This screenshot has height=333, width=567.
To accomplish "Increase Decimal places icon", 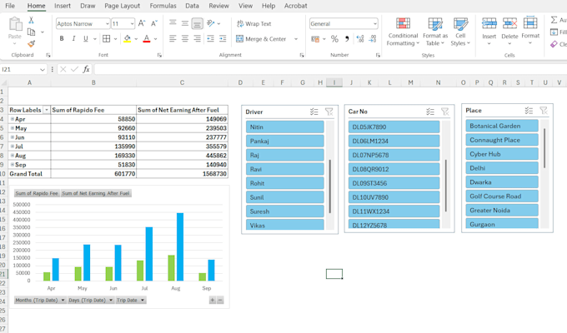I will click(360, 38).
